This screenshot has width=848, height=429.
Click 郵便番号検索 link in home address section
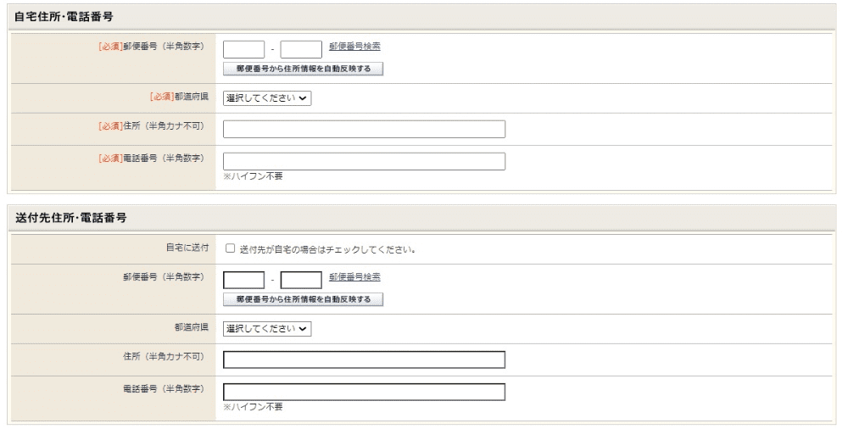354,47
